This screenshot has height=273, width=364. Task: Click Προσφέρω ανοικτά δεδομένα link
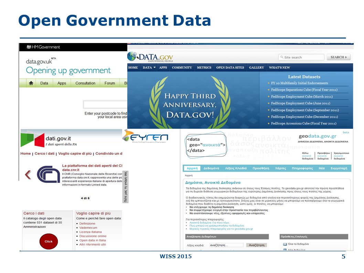click(323, 156)
